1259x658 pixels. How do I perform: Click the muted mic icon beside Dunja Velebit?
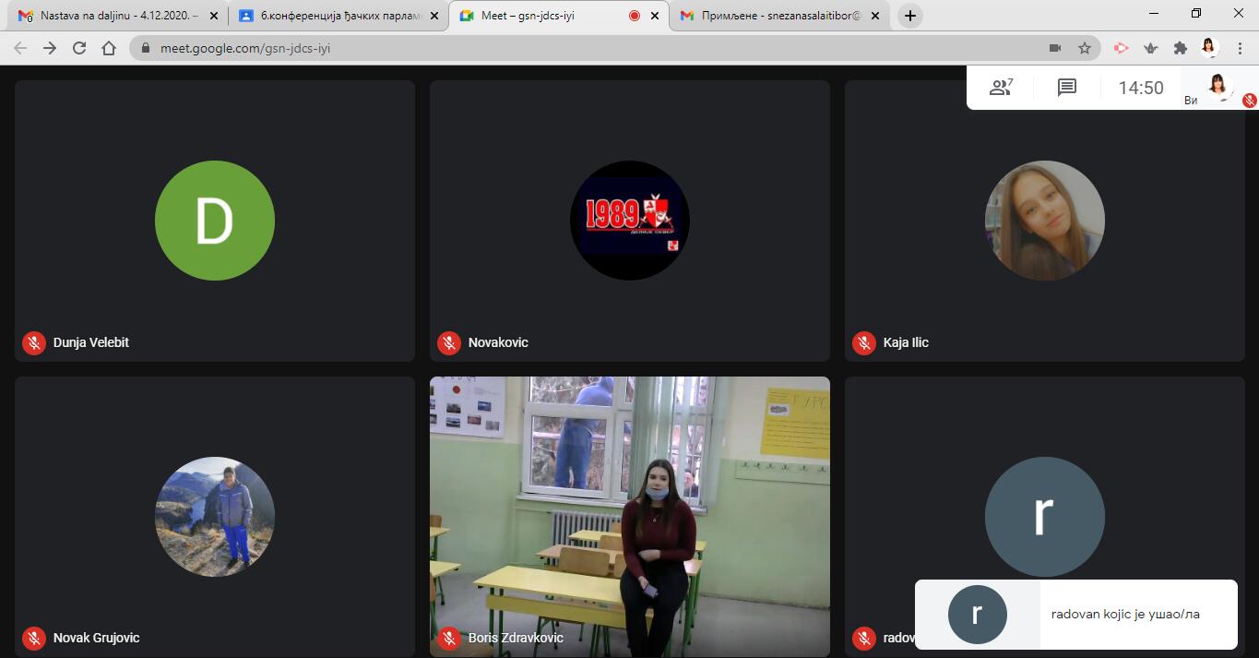click(34, 342)
